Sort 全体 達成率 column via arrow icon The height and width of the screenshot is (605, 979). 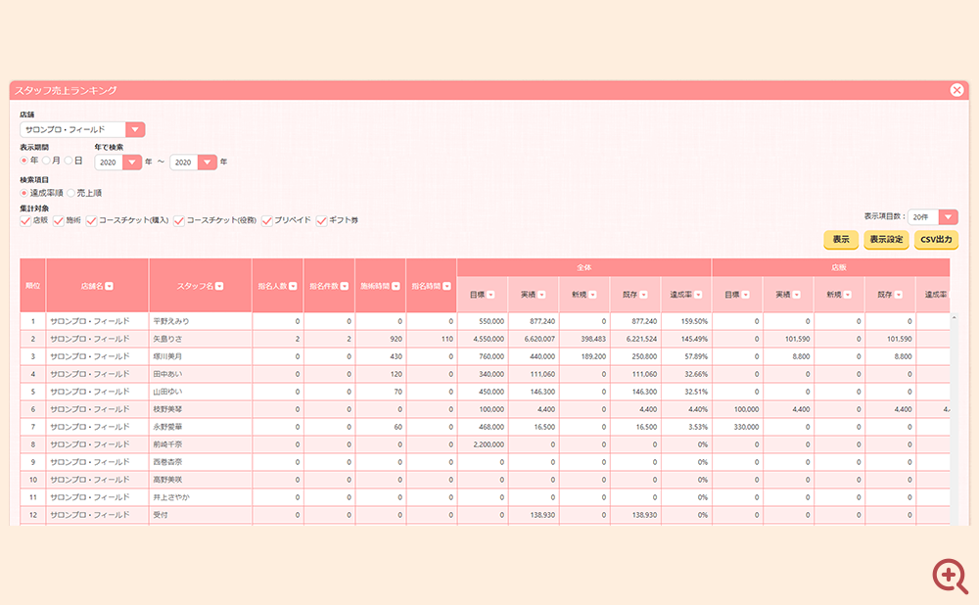(x=698, y=295)
